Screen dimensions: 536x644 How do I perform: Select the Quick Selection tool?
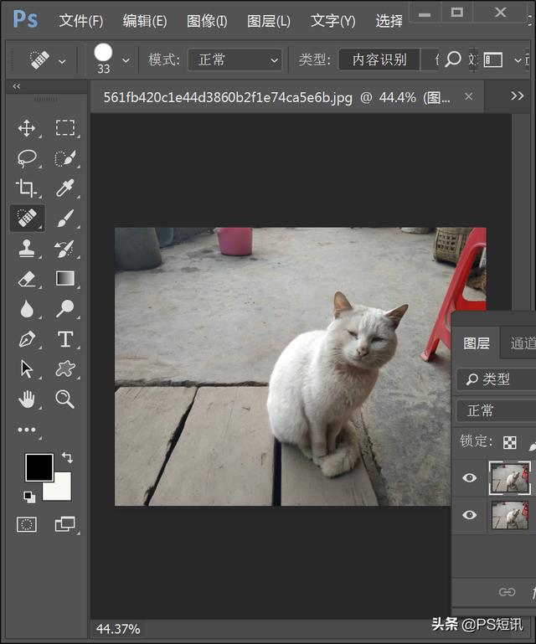coord(64,158)
